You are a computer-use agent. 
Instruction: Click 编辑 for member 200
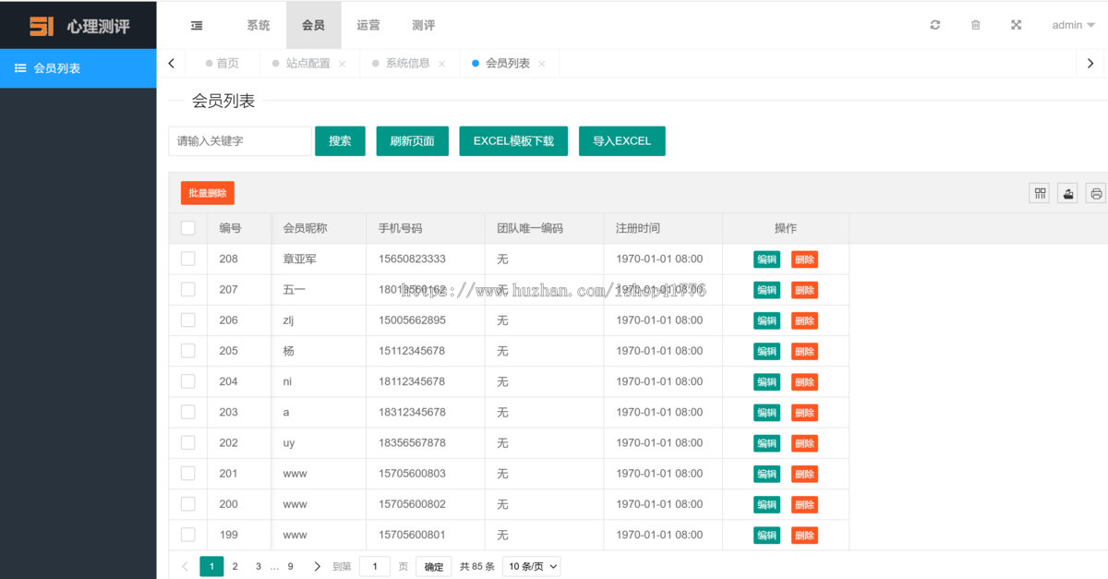pos(767,504)
